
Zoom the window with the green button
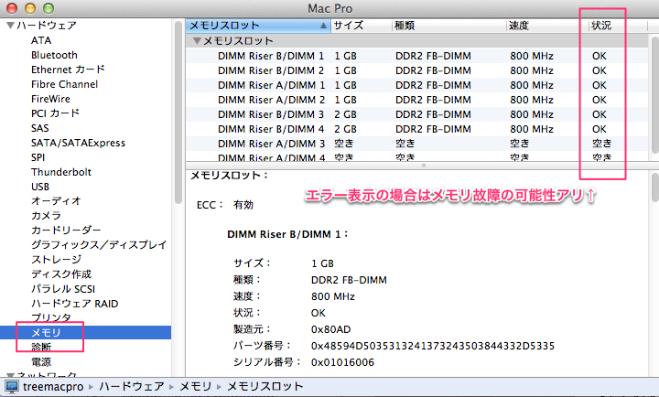[49, 8]
